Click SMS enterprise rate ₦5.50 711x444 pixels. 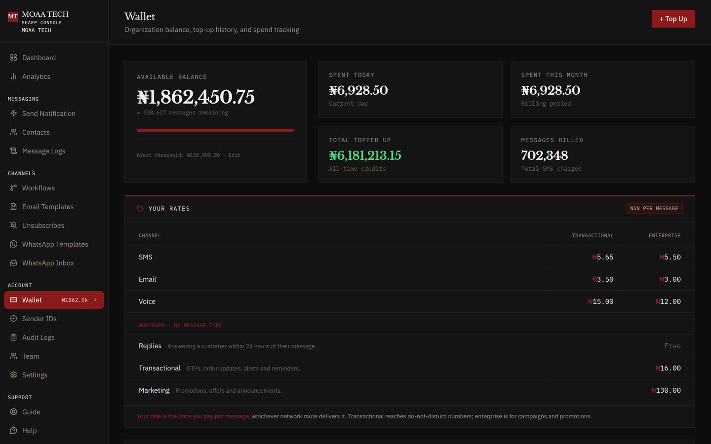click(670, 257)
